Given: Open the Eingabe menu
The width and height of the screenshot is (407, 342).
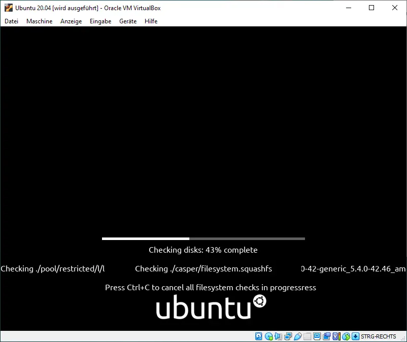Looking at the screenshot, I should (100, 21).
